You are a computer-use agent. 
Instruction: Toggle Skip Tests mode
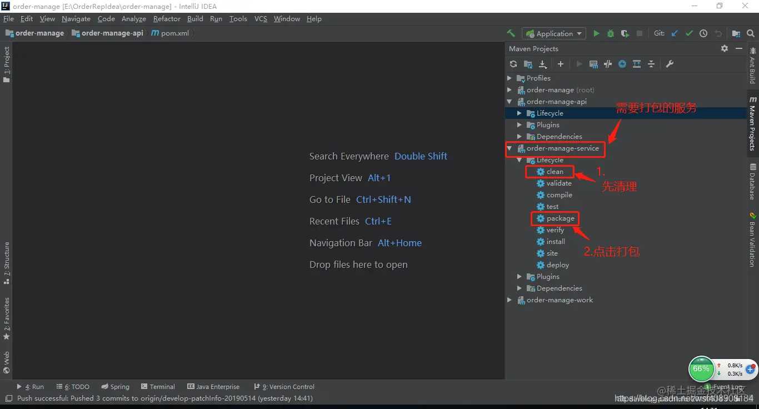pos(622,64)
